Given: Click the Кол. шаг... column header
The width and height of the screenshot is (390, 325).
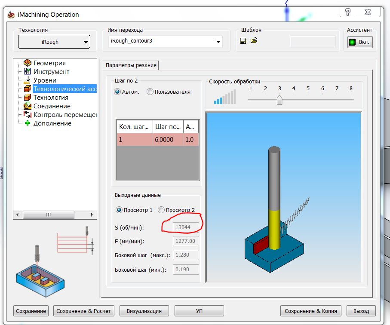Looking at the screenshot, I should [135, 126].
